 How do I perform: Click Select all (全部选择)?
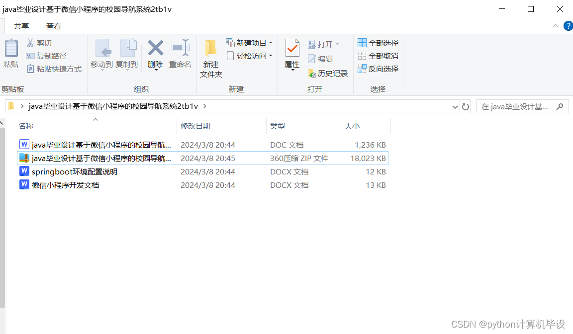pos(378,43)
